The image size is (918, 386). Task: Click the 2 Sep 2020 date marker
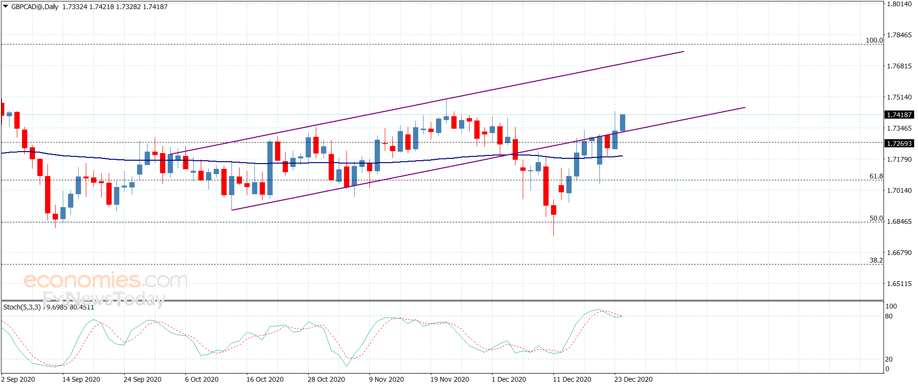click(x=18, y=379)
